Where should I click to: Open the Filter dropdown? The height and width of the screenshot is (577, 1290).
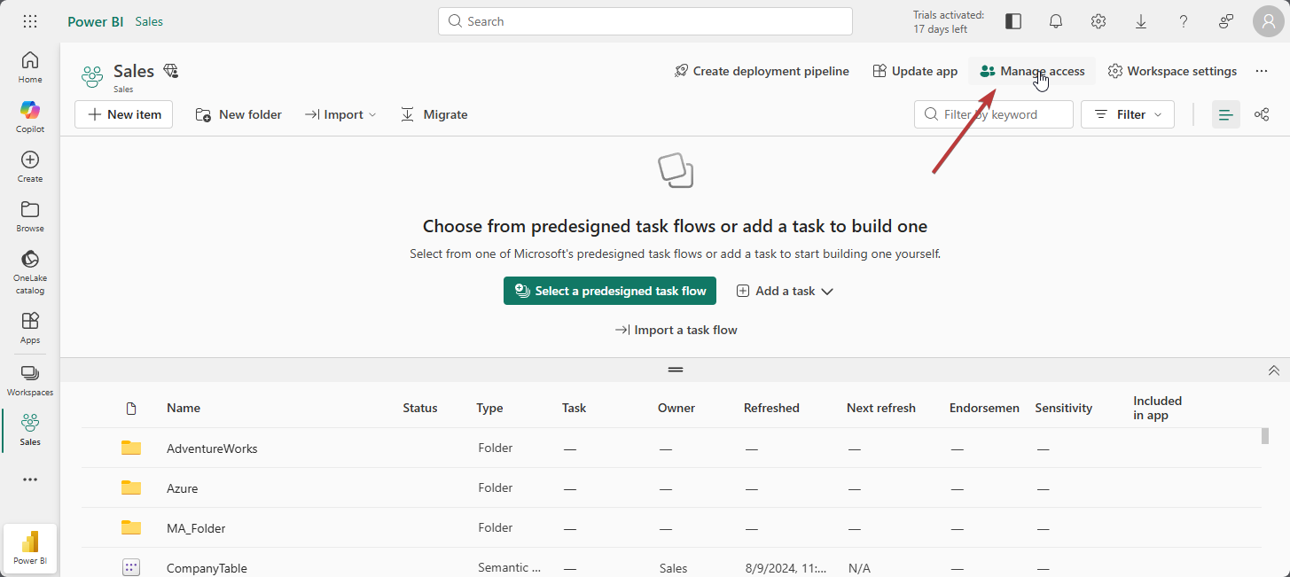click(1128, 114)
